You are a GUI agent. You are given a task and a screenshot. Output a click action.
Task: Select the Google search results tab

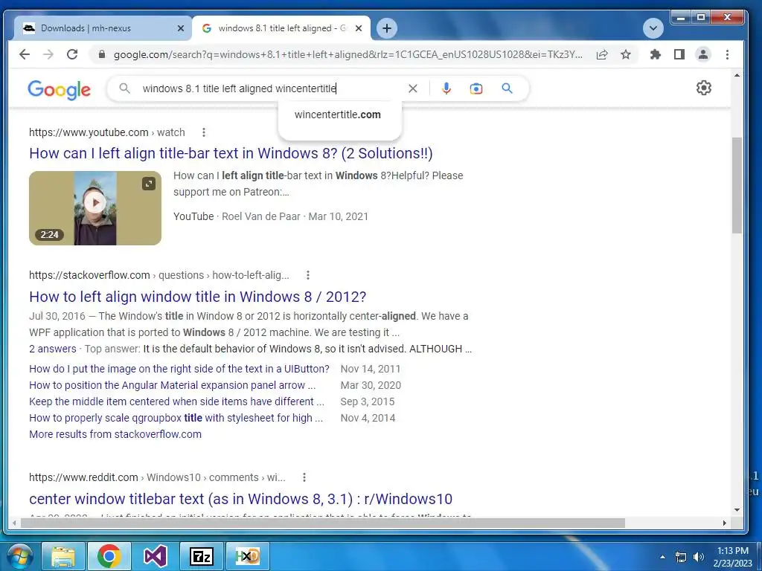(281, 28)
